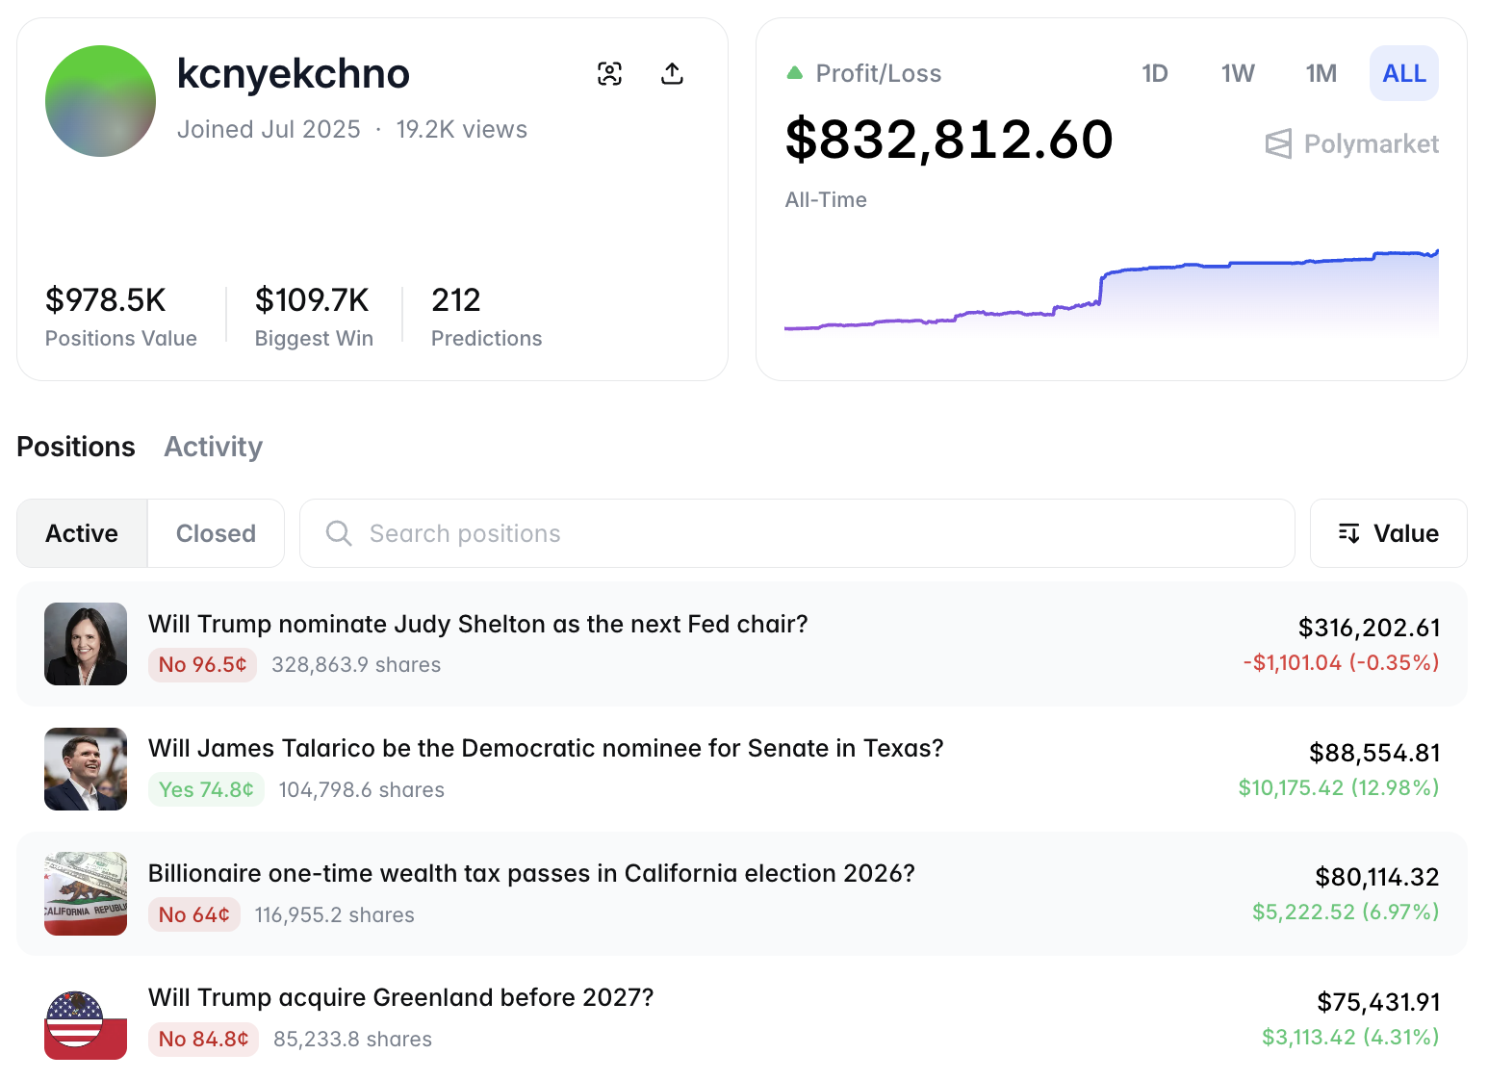Switch to Closed positions
This screenshot has height=1080, width=1488.
[x=216, y=532]
